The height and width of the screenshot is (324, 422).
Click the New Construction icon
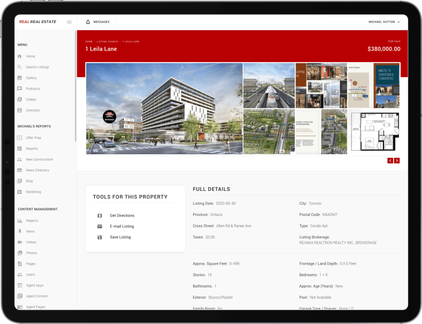click(x=20, y=159)
